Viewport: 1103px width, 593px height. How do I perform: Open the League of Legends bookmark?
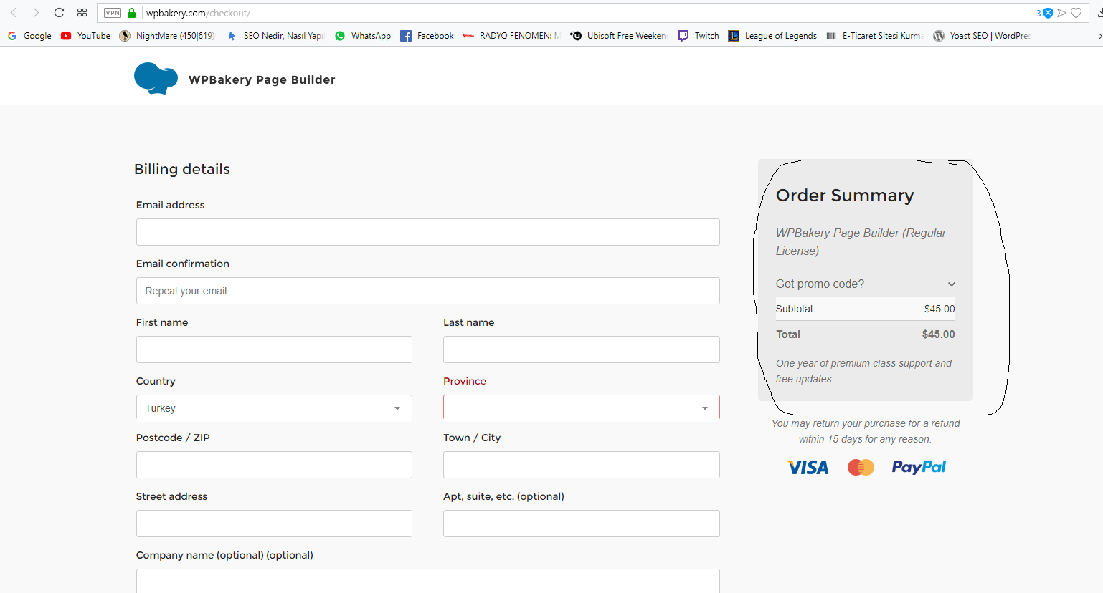tap(772, 36)
